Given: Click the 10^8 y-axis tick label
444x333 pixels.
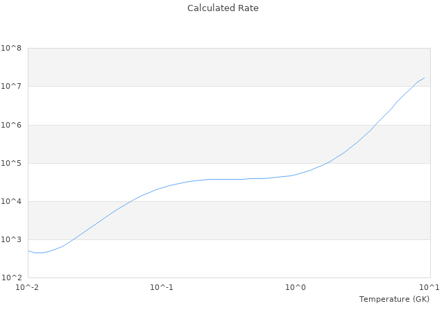Looking at the screenshot, I should pos(11,49).
